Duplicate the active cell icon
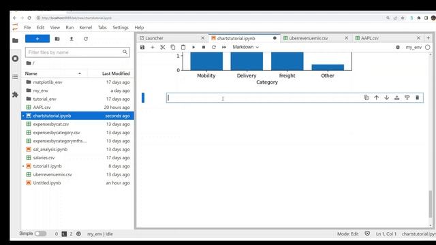 tap(367, 97)
